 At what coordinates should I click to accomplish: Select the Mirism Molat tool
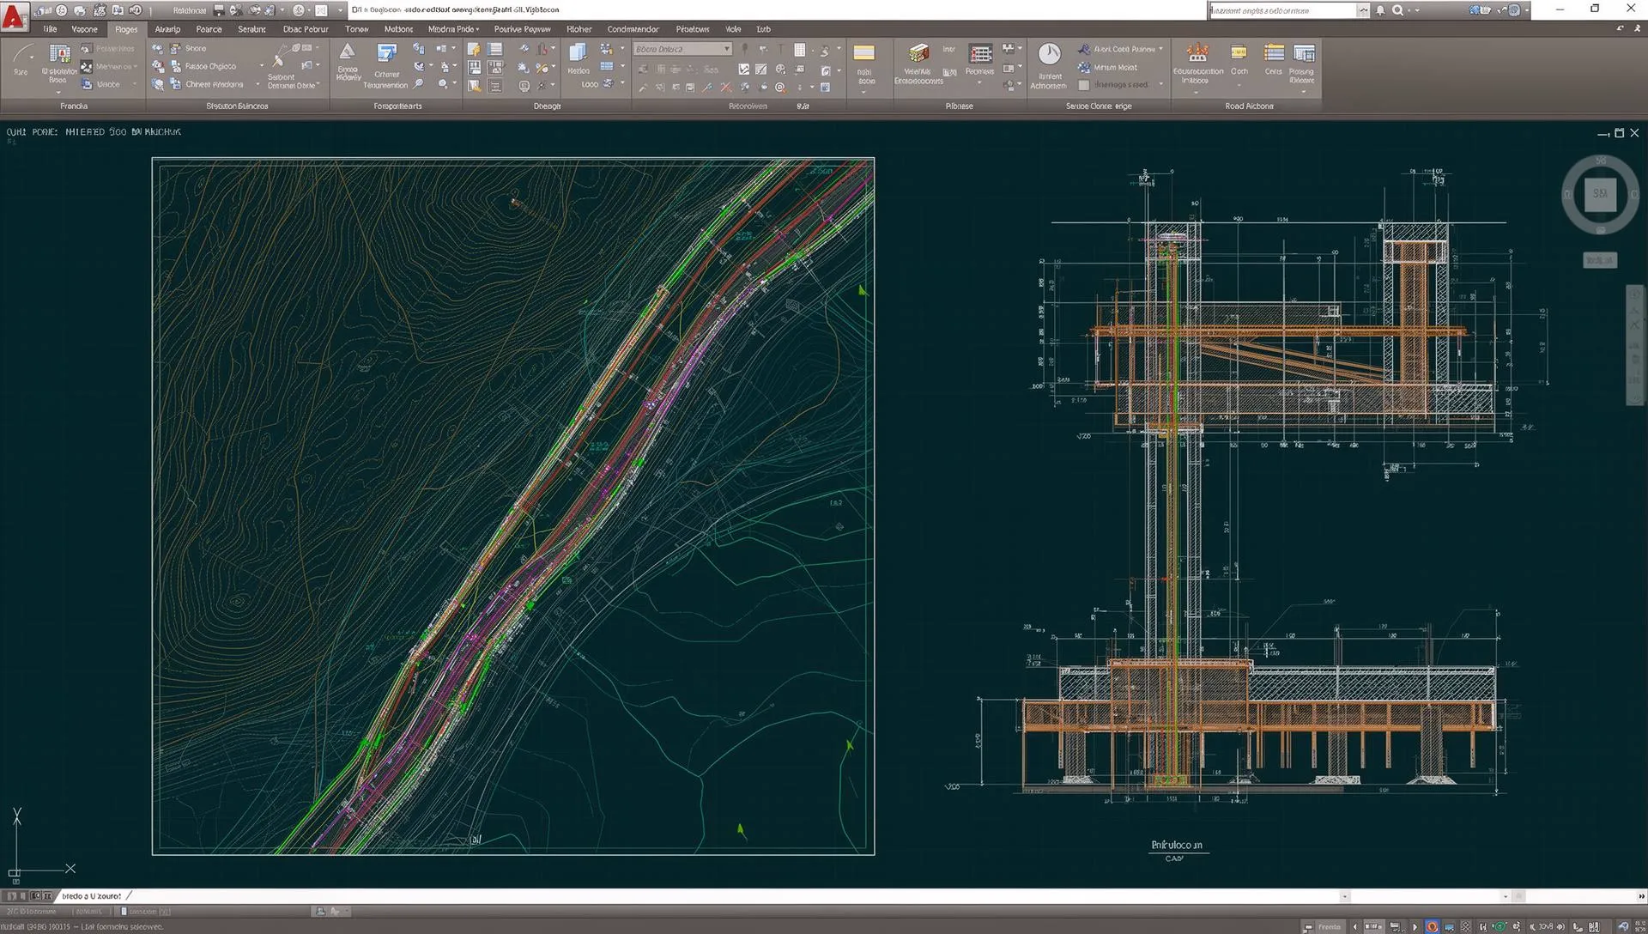1108,67
